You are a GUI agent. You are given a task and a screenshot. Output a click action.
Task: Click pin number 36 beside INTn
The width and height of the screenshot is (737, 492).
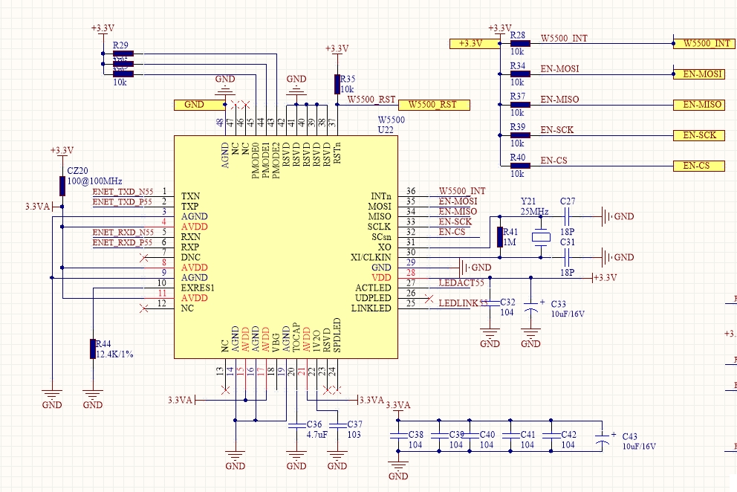411,191
